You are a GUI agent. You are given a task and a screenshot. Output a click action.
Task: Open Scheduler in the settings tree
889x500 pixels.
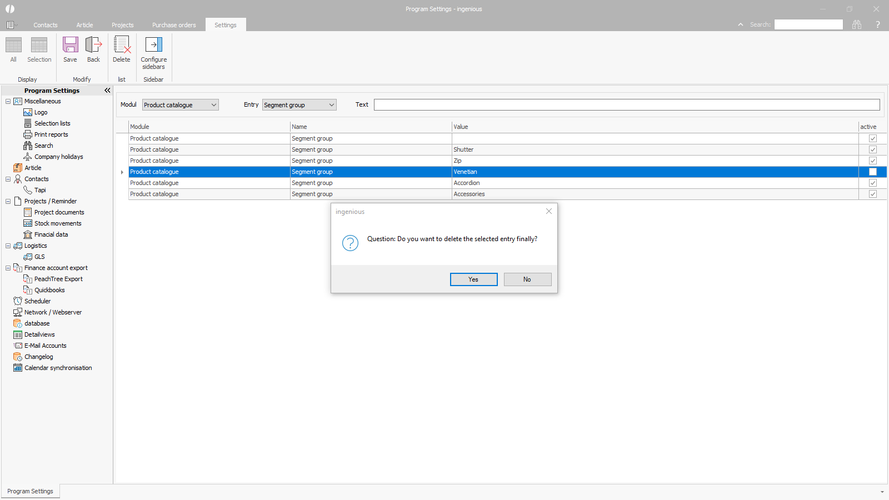click(37, 301)
